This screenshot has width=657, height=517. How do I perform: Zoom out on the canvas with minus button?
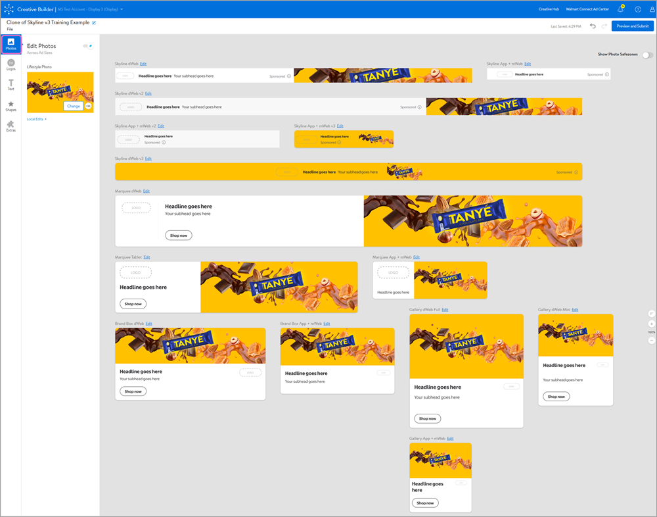(x=652, y=340)
